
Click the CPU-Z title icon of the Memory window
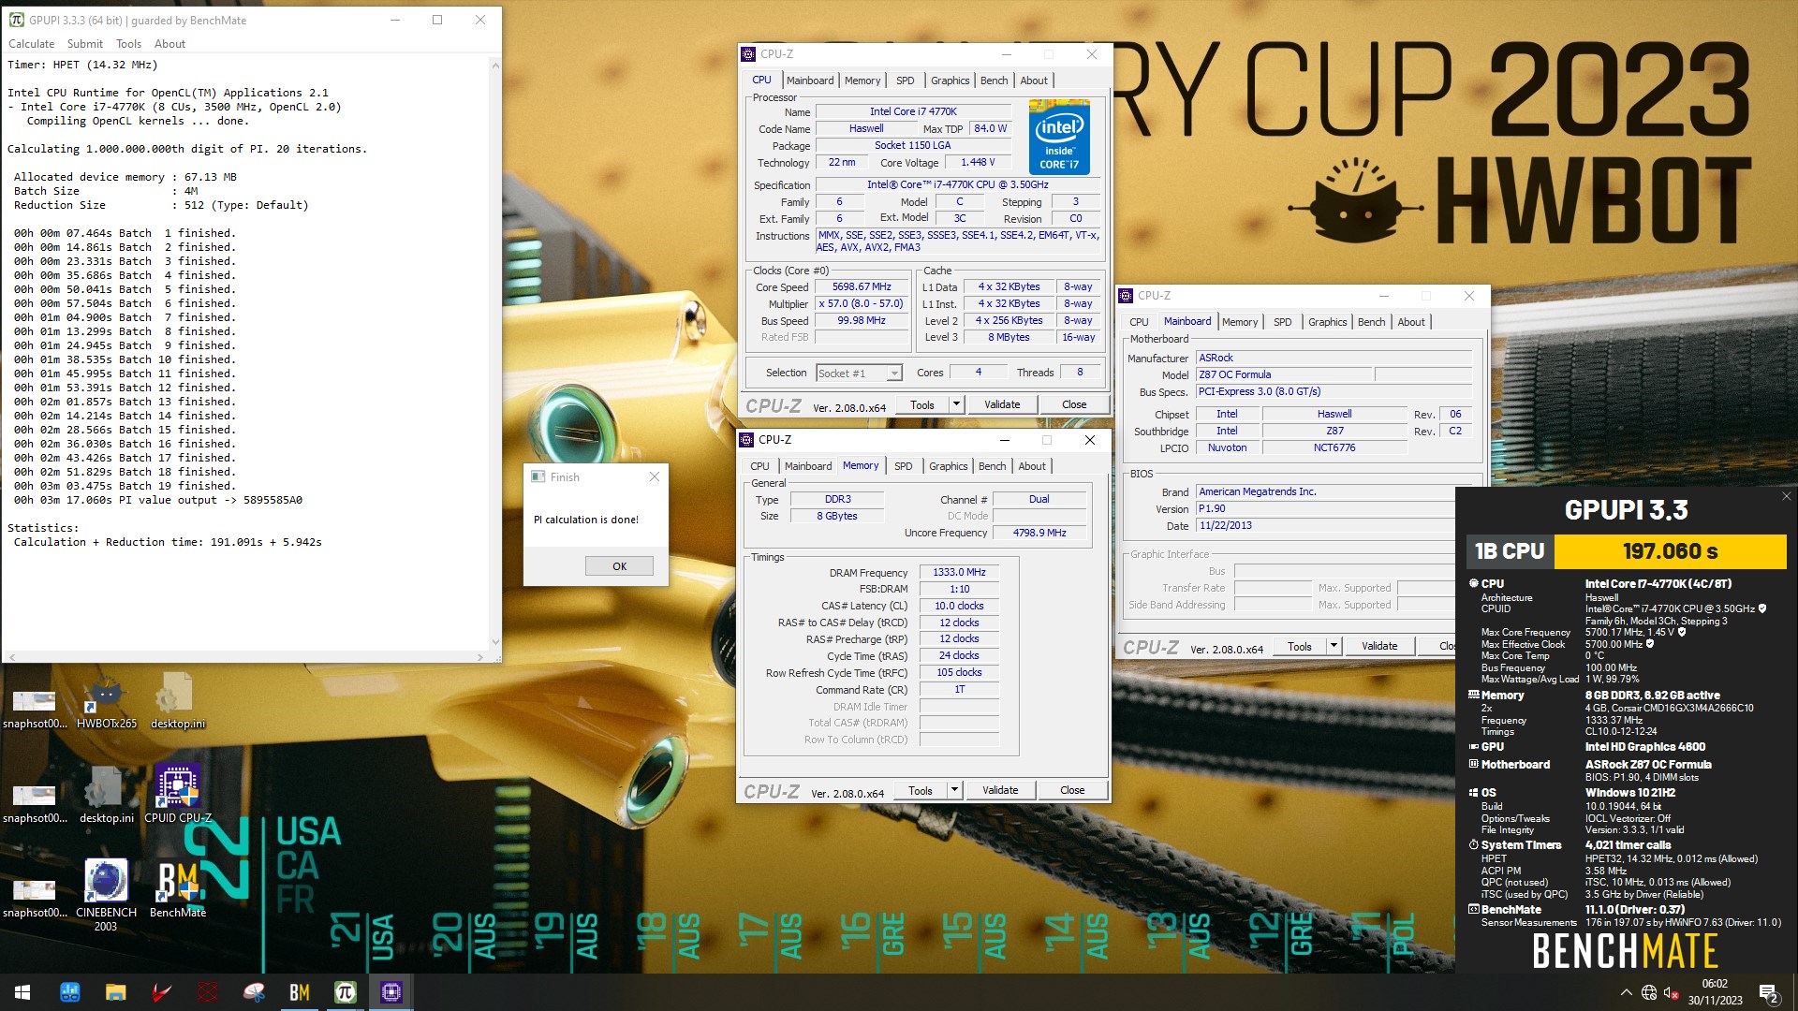[x=746, y=440]
